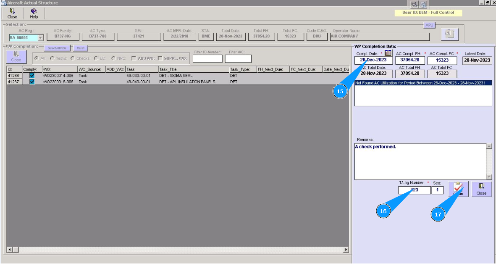This screenshot has height=266, width=496.
Task: Click task title DET - SIGMA SEAL
Action: (176, 76)
